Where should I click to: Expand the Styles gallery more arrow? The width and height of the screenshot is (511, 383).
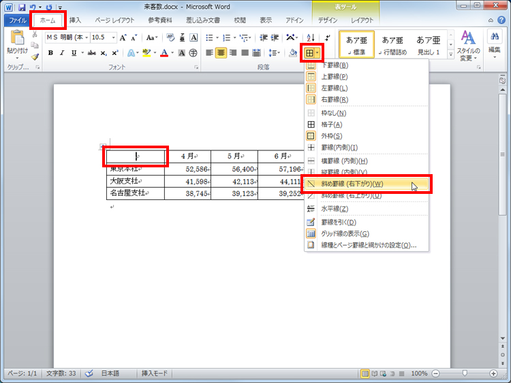point(451,54)
